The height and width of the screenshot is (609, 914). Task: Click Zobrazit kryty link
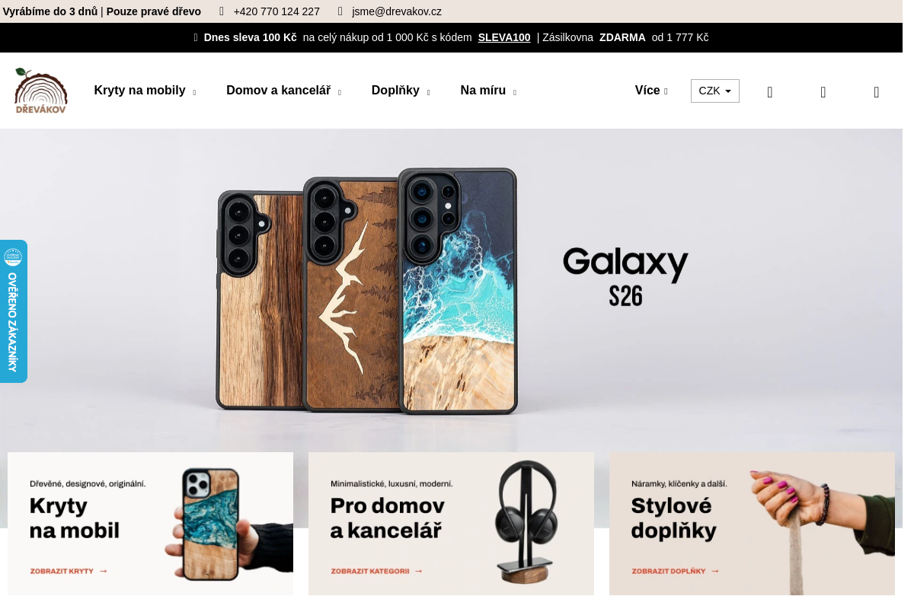click(69, 571)
